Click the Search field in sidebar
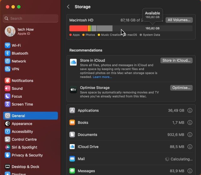201x175 pixels. [31, 18]
